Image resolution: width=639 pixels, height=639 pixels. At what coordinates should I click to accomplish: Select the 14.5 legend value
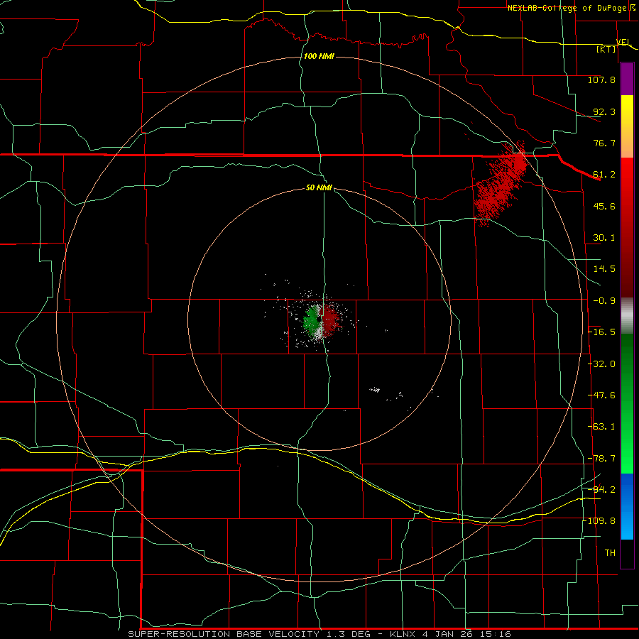(x=604, y=269)
